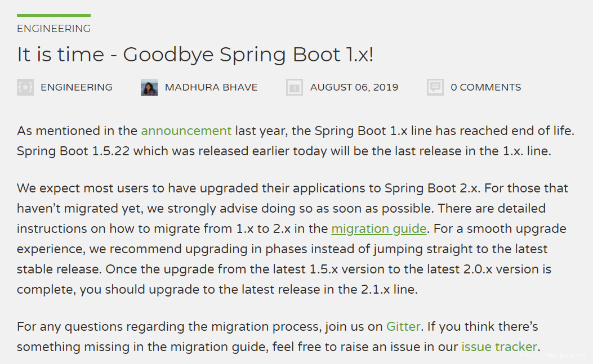Open the article title Goodbye Spring Boot 1.x
This screenshot has width=593, height=364.
(195, 55)
